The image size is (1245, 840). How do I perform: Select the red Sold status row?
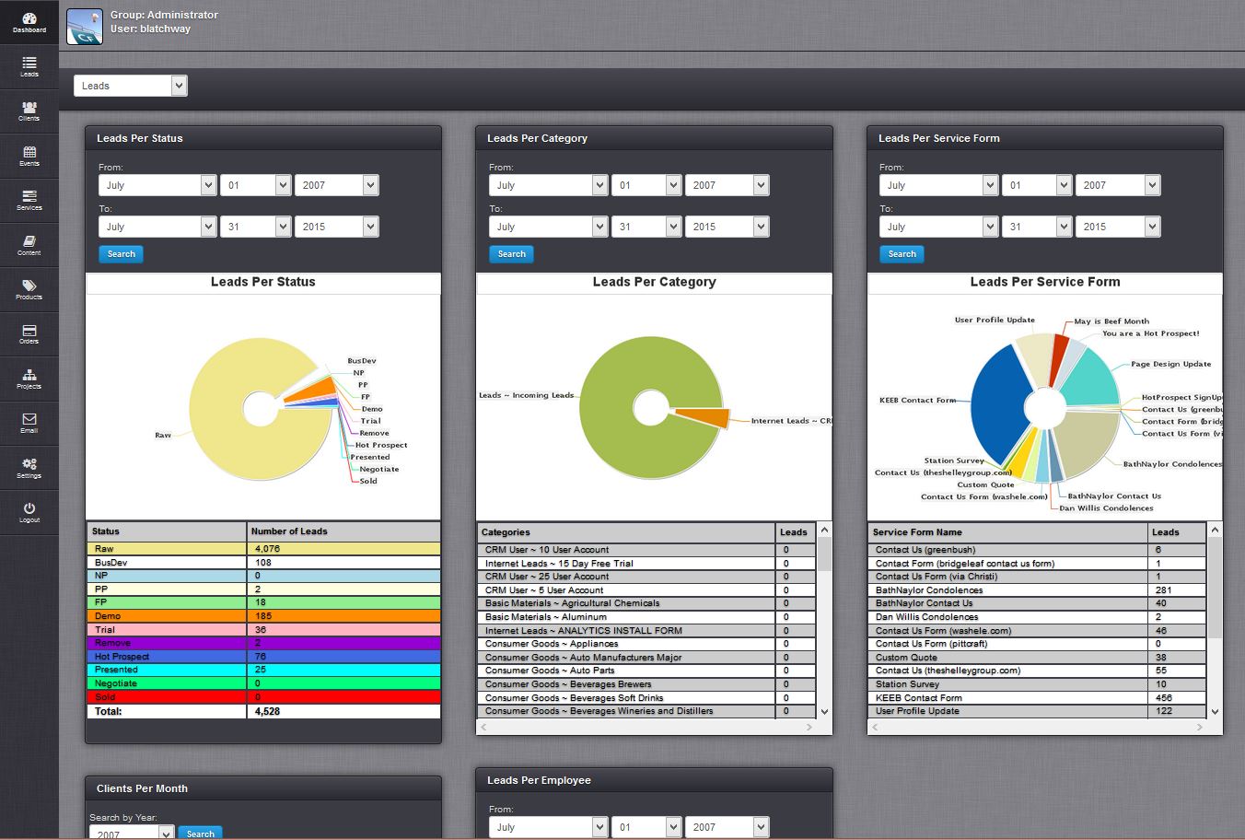pyautogui.click(x=263, y=697)
